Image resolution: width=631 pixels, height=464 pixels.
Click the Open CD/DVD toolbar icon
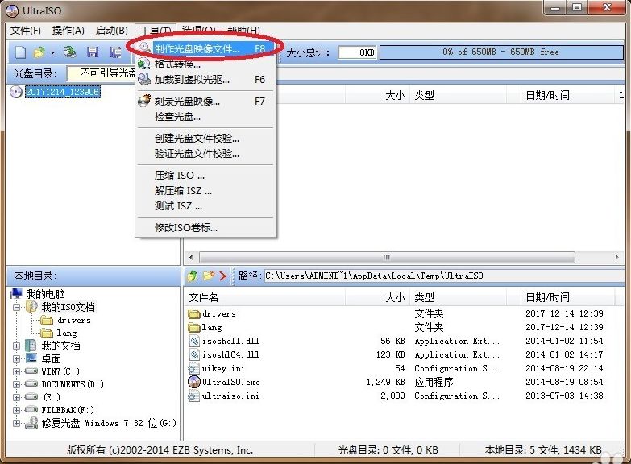[69, 52]
